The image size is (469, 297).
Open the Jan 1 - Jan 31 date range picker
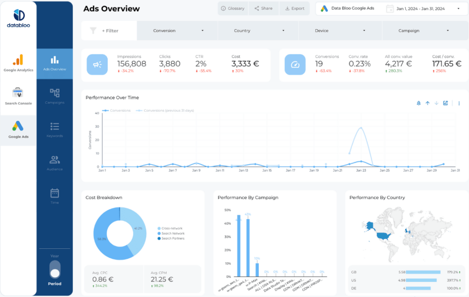tap(420, 8)
